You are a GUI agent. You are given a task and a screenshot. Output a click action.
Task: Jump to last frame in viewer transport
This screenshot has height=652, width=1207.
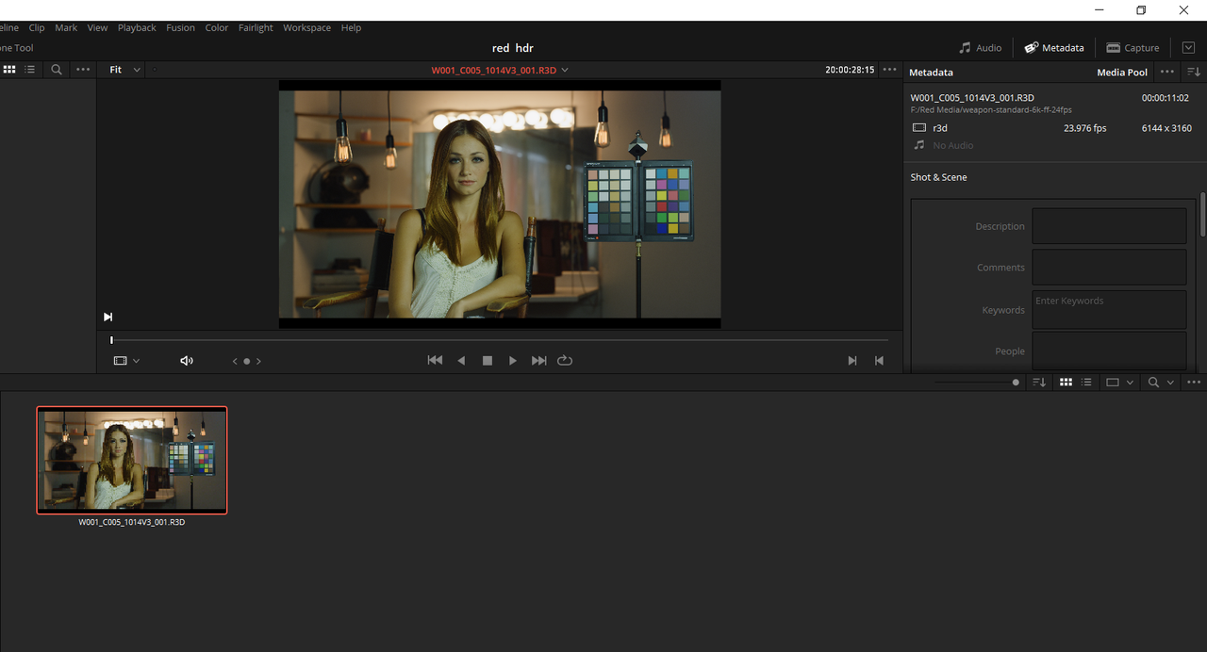tap(539, 361)
